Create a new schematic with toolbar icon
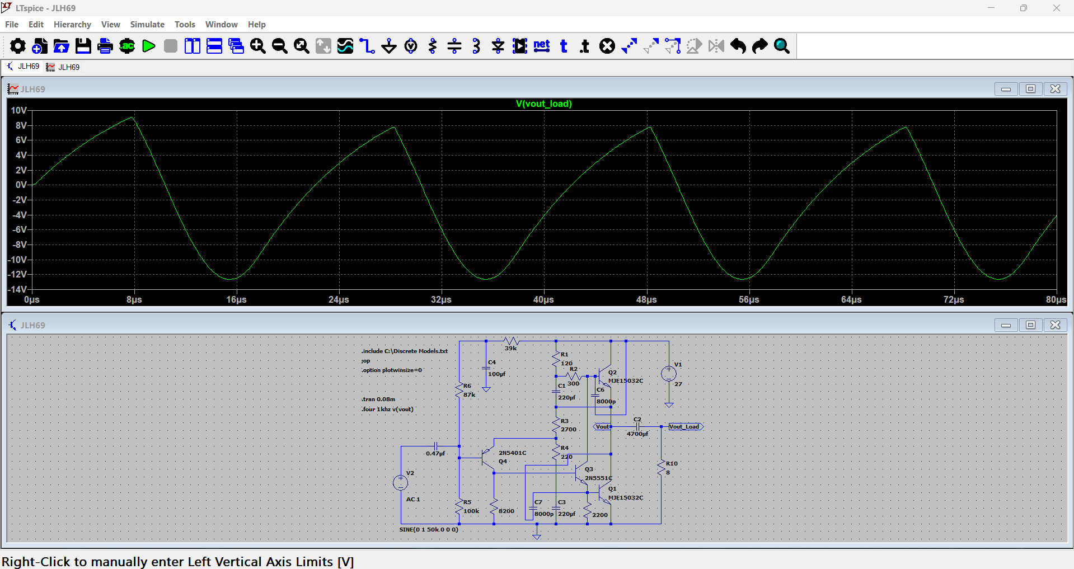This screenshot has height=569, width=1074. 40,46
